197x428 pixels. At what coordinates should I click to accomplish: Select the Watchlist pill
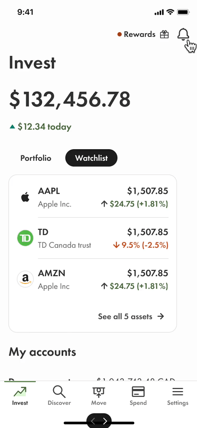click(92, 158)
